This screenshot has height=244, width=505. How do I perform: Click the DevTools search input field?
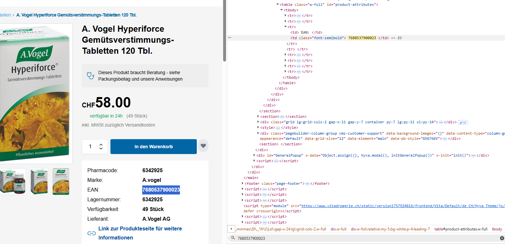367,238
